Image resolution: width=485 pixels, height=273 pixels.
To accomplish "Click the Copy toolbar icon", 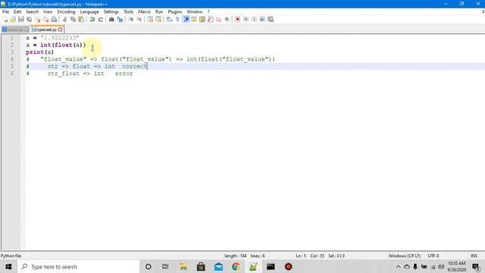I will tap(73, 20).
